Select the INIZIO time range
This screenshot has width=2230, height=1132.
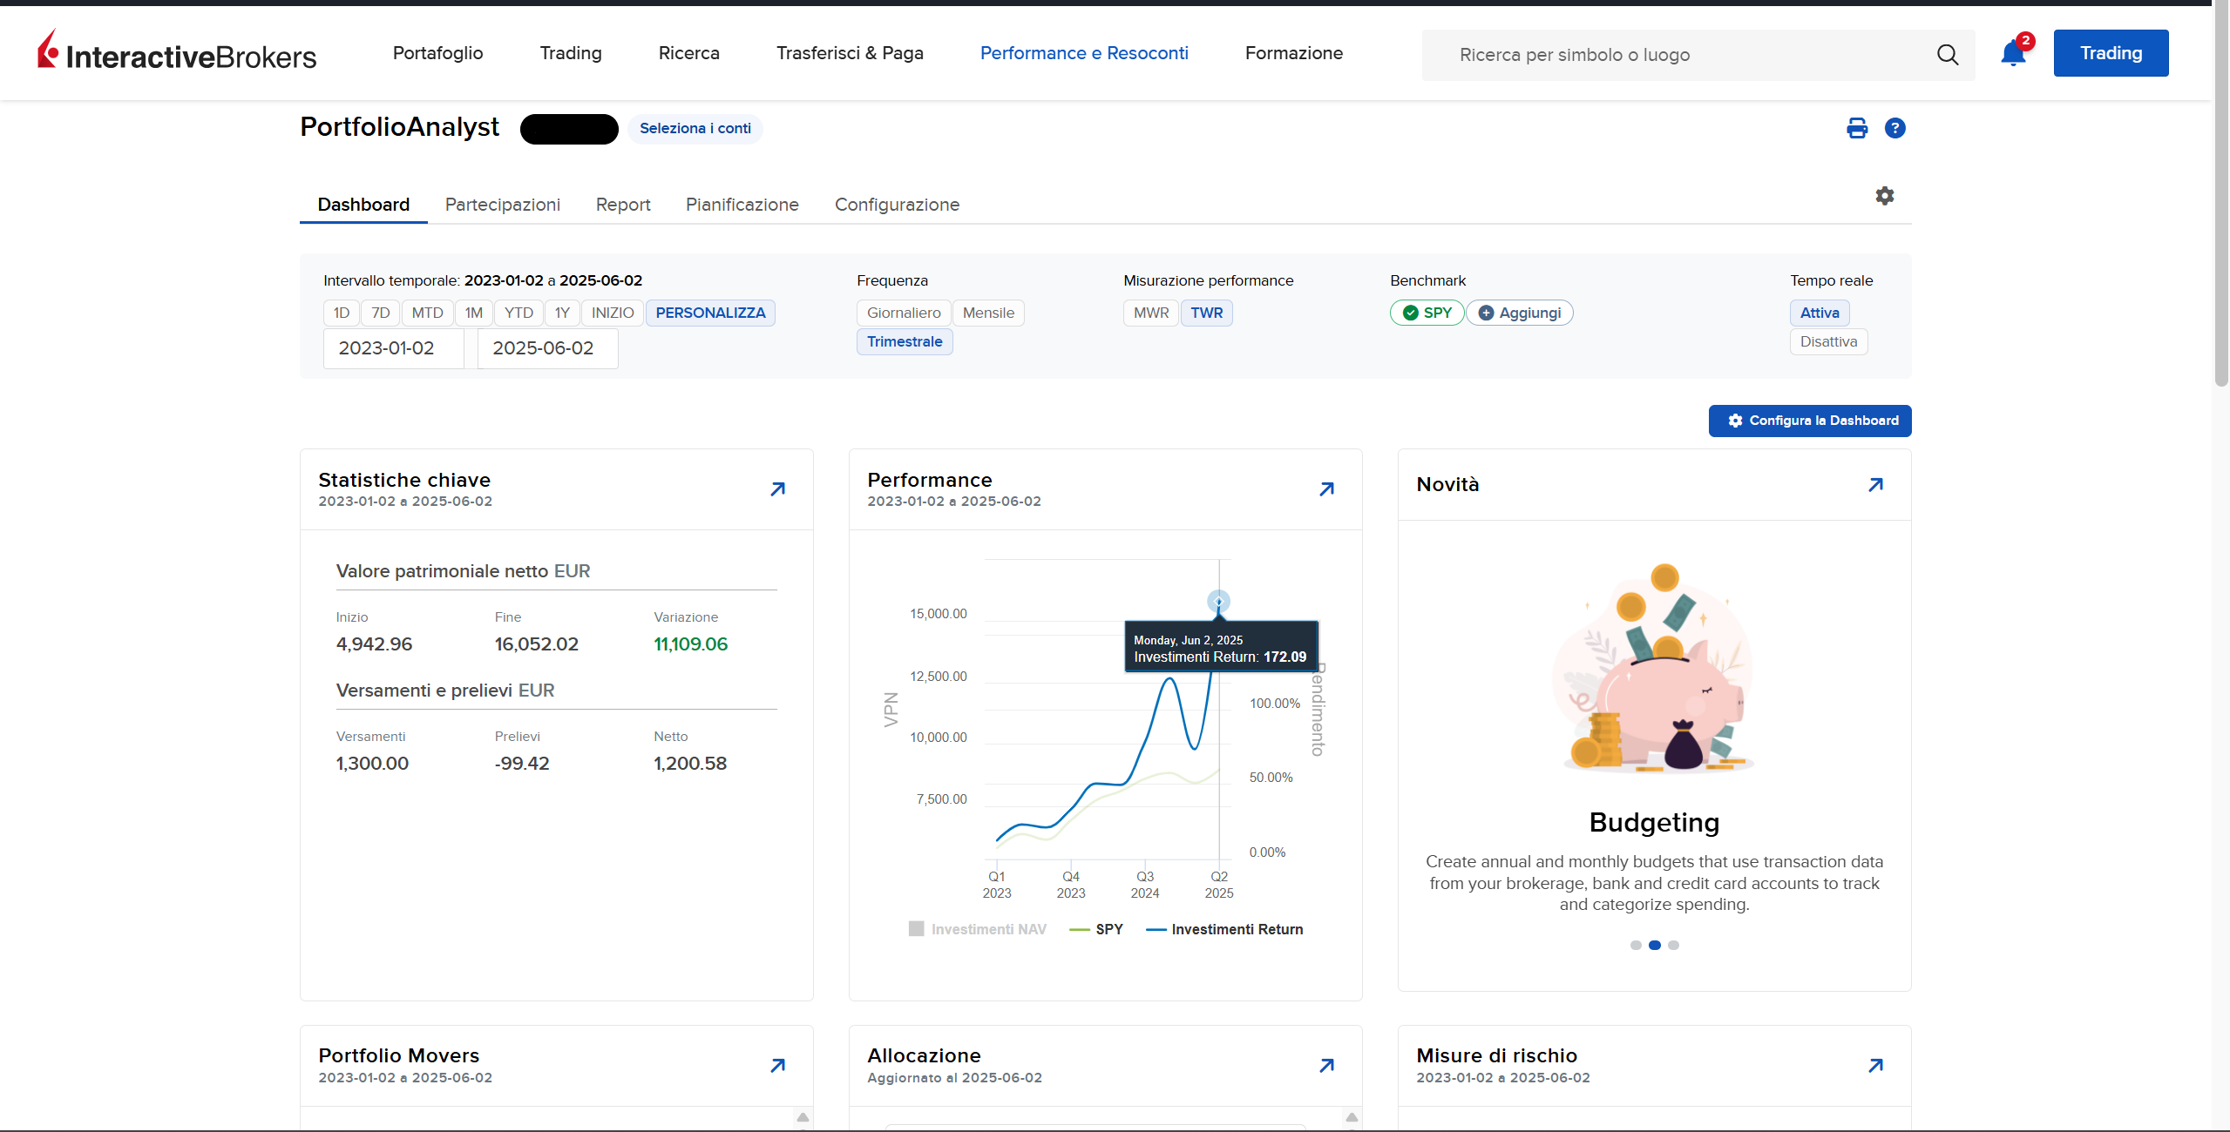613,313
